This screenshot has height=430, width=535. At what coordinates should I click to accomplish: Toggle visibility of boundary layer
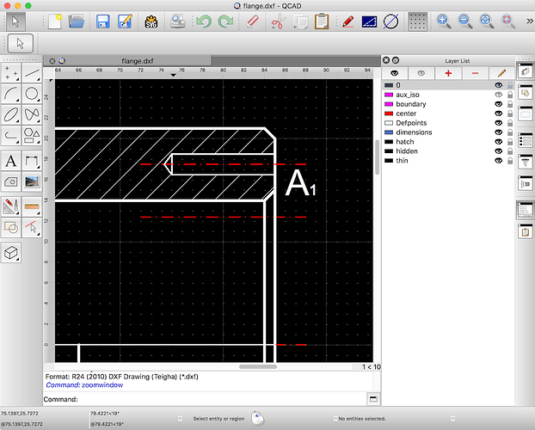click(x=499, y=104)
